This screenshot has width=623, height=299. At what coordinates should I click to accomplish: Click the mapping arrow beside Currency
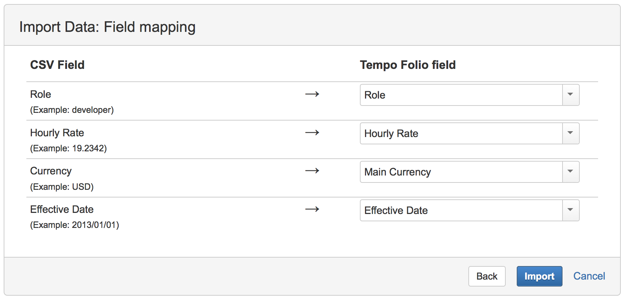click(312, 171)
